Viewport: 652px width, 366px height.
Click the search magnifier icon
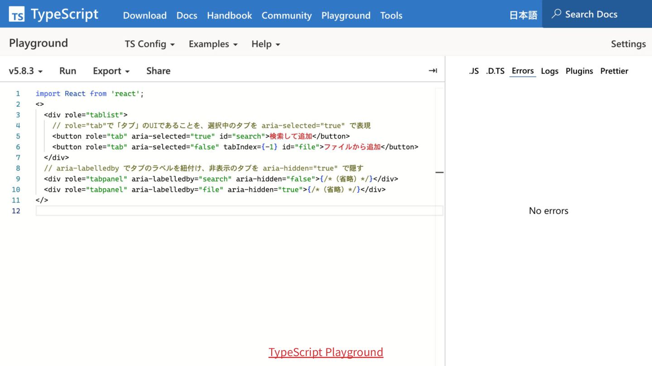click(x=556, y=14)
